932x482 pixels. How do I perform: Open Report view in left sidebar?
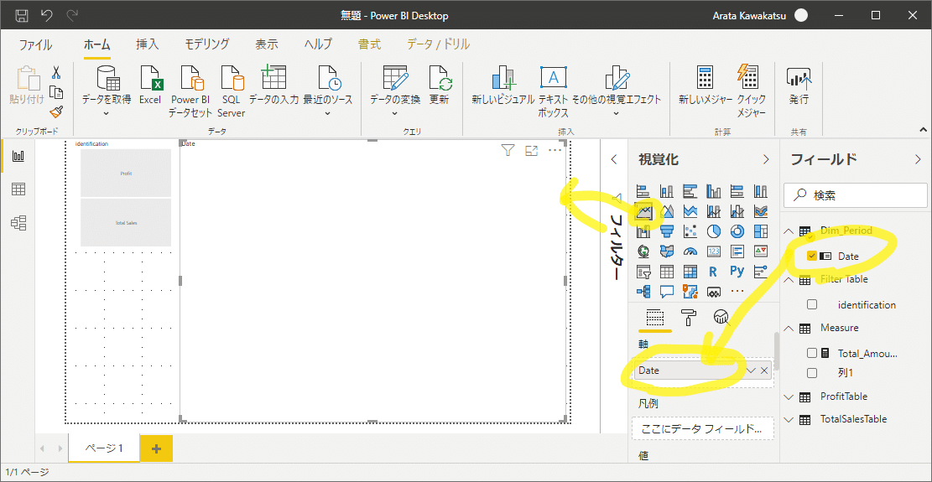click(x=18, y=156)
